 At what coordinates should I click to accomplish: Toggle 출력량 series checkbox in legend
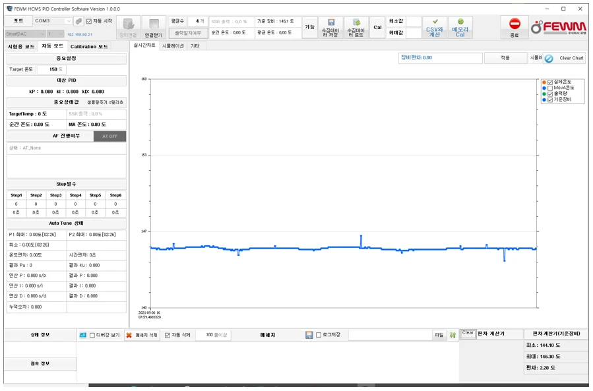pyautogui.click(x=550, y=94)
